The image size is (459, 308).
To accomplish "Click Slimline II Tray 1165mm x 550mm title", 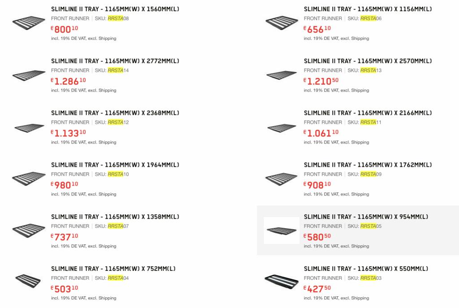I will pyautogui.click(x=366, y=269).
